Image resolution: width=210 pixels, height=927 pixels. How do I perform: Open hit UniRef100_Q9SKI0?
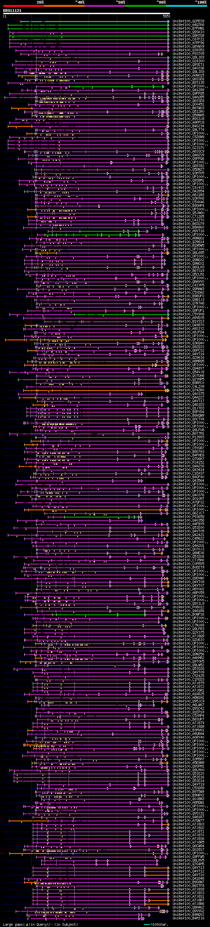pos(188,32)
